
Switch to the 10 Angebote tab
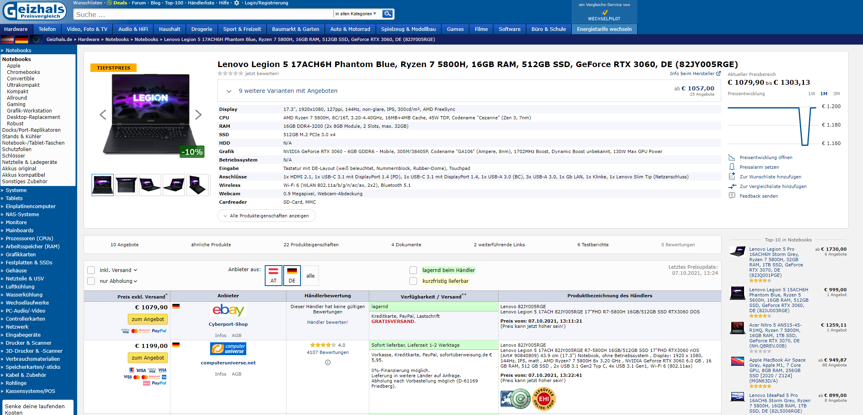(125, 245)
